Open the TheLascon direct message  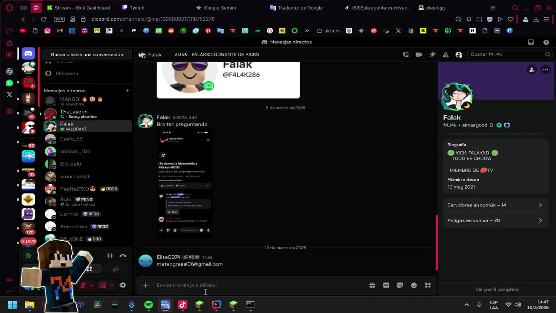point(87,114)
